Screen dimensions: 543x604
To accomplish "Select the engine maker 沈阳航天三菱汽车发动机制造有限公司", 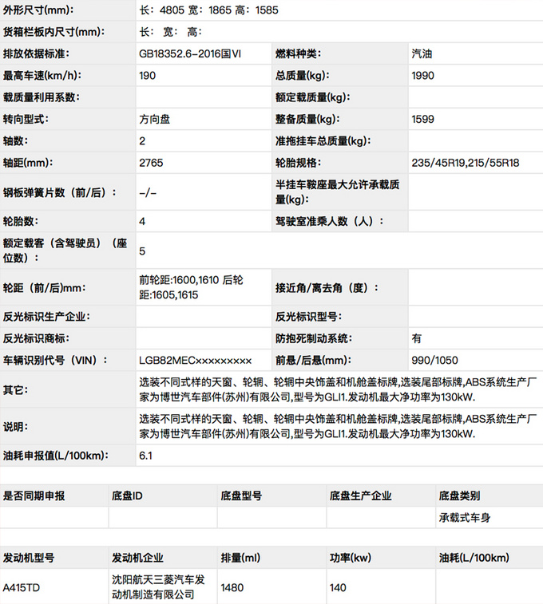I will pyautogui.click(x=158, y=587).
